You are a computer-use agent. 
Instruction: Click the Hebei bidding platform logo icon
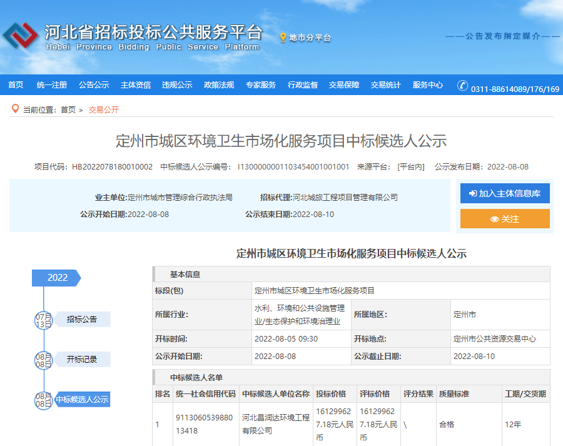tap(21, 37)
